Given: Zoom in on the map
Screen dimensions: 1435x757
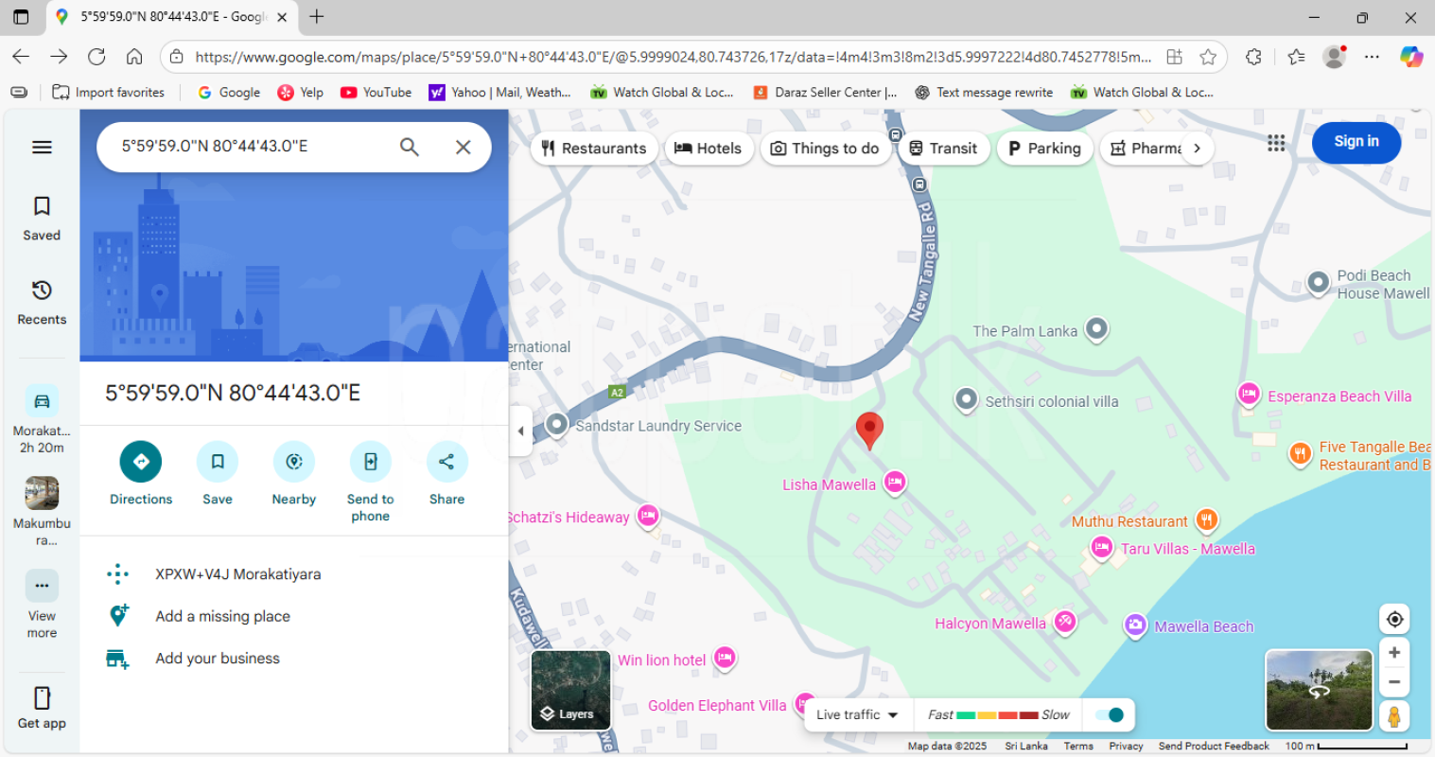Looking at the screenshot, I should pos(1394,653).
